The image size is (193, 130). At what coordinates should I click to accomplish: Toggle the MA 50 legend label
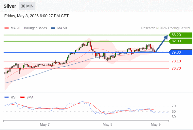pos(62,28)
